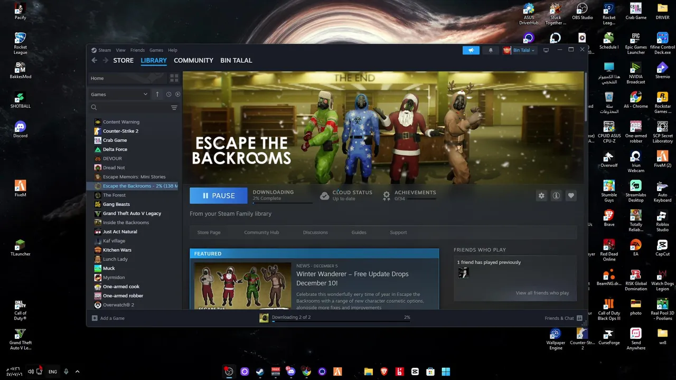The height and width of the screenshot is (380, 676).
Task: Open the Steam menu
Action: click(x=105, y=50)
